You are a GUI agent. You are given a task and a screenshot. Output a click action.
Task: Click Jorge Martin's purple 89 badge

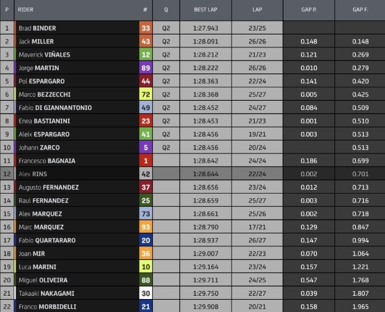click(x=146, y=68)
